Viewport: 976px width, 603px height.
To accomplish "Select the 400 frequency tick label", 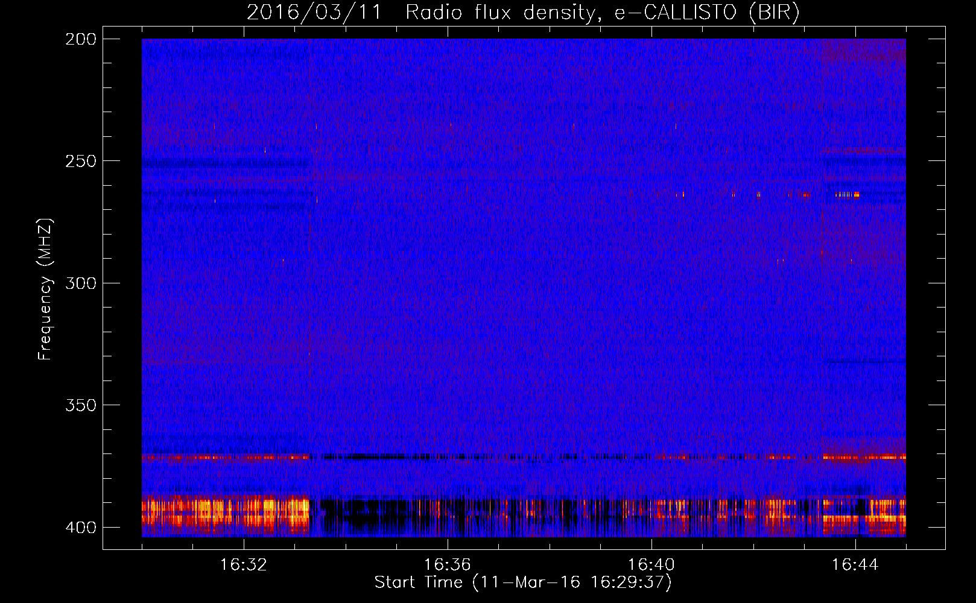I will tap(81, 528).
